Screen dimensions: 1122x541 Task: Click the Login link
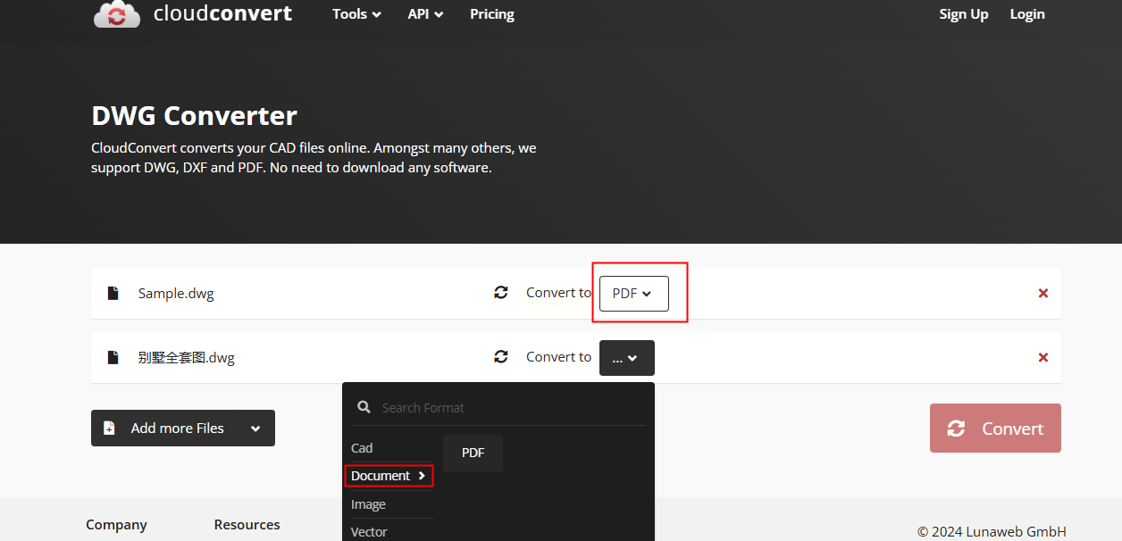pos(1027,14)
